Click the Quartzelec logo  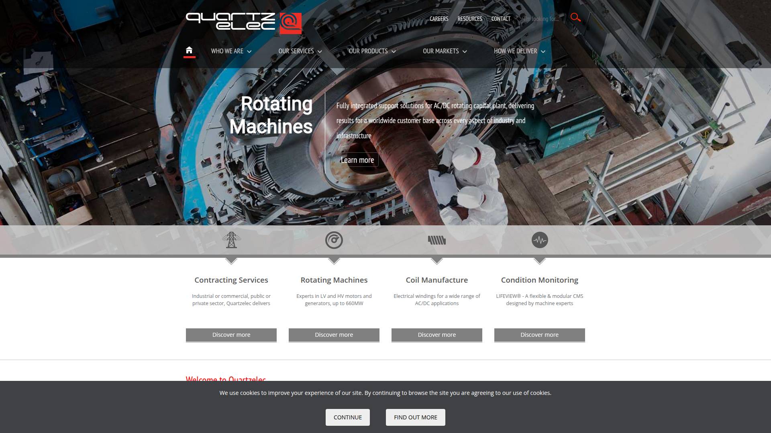pyautogui.click(x=244, y=23)
